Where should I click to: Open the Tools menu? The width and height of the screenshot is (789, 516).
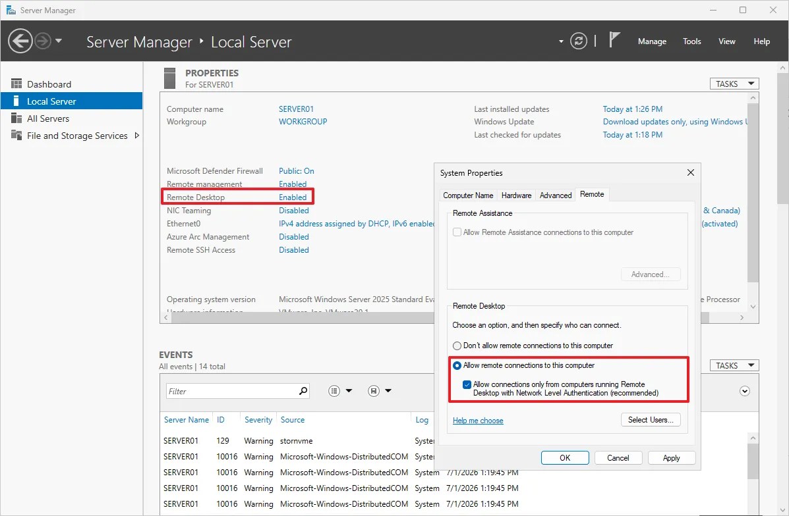692,41
